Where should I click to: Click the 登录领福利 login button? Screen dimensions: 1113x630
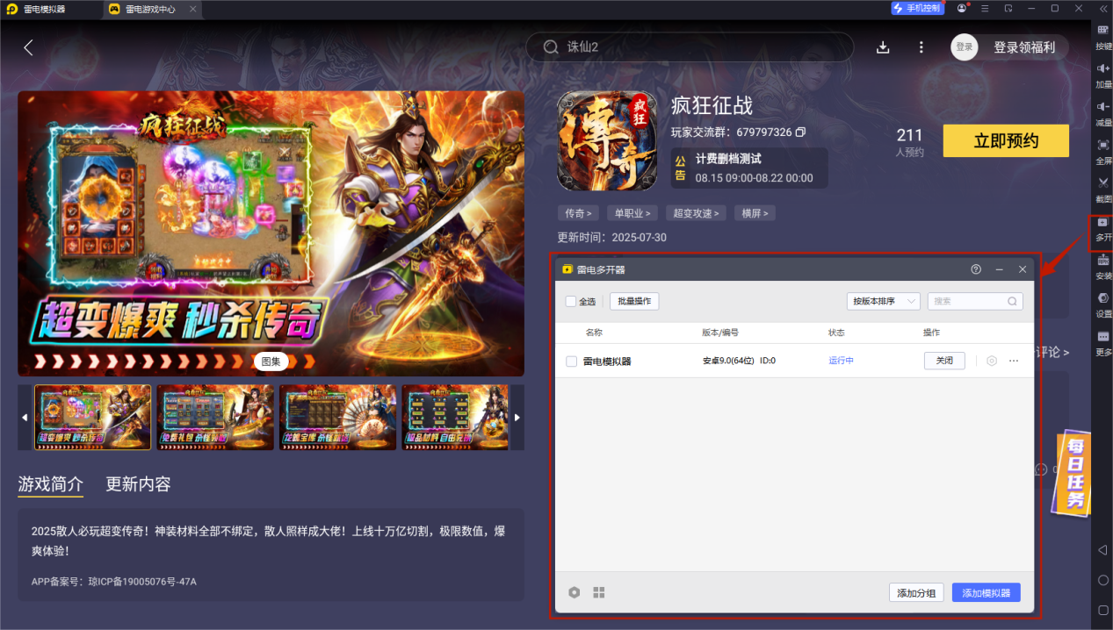[1023, 47]
